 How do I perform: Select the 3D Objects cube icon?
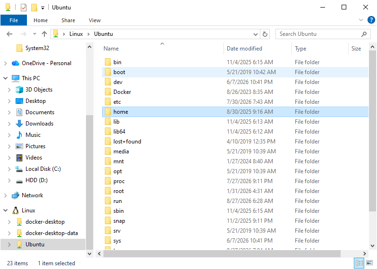click(x=19, y=90)
